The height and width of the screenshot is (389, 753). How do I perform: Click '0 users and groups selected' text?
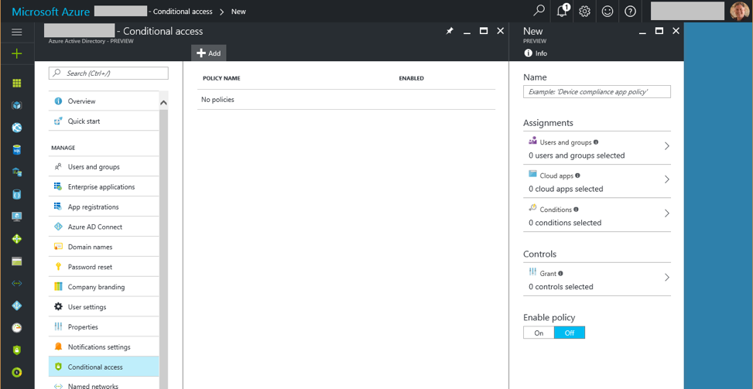tap(577, 155)
